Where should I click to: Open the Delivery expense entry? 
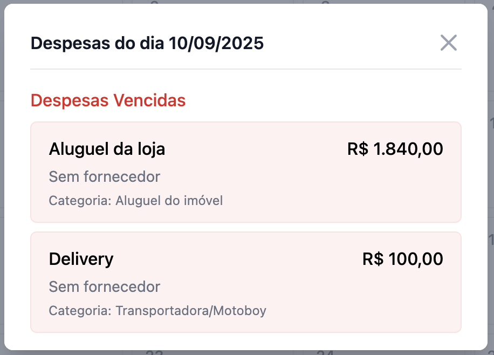(81, 259)
